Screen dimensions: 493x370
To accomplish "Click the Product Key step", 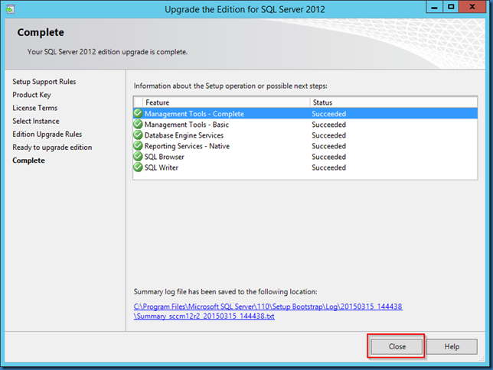I will pyautogui.click(x=31, y=95).
